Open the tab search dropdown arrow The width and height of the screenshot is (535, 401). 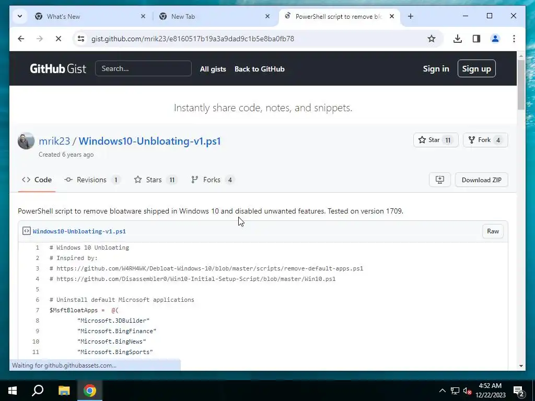(x=20, y=16)
